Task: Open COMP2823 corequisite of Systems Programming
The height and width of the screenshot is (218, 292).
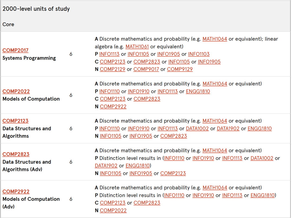Action: (x=147, y=62)
